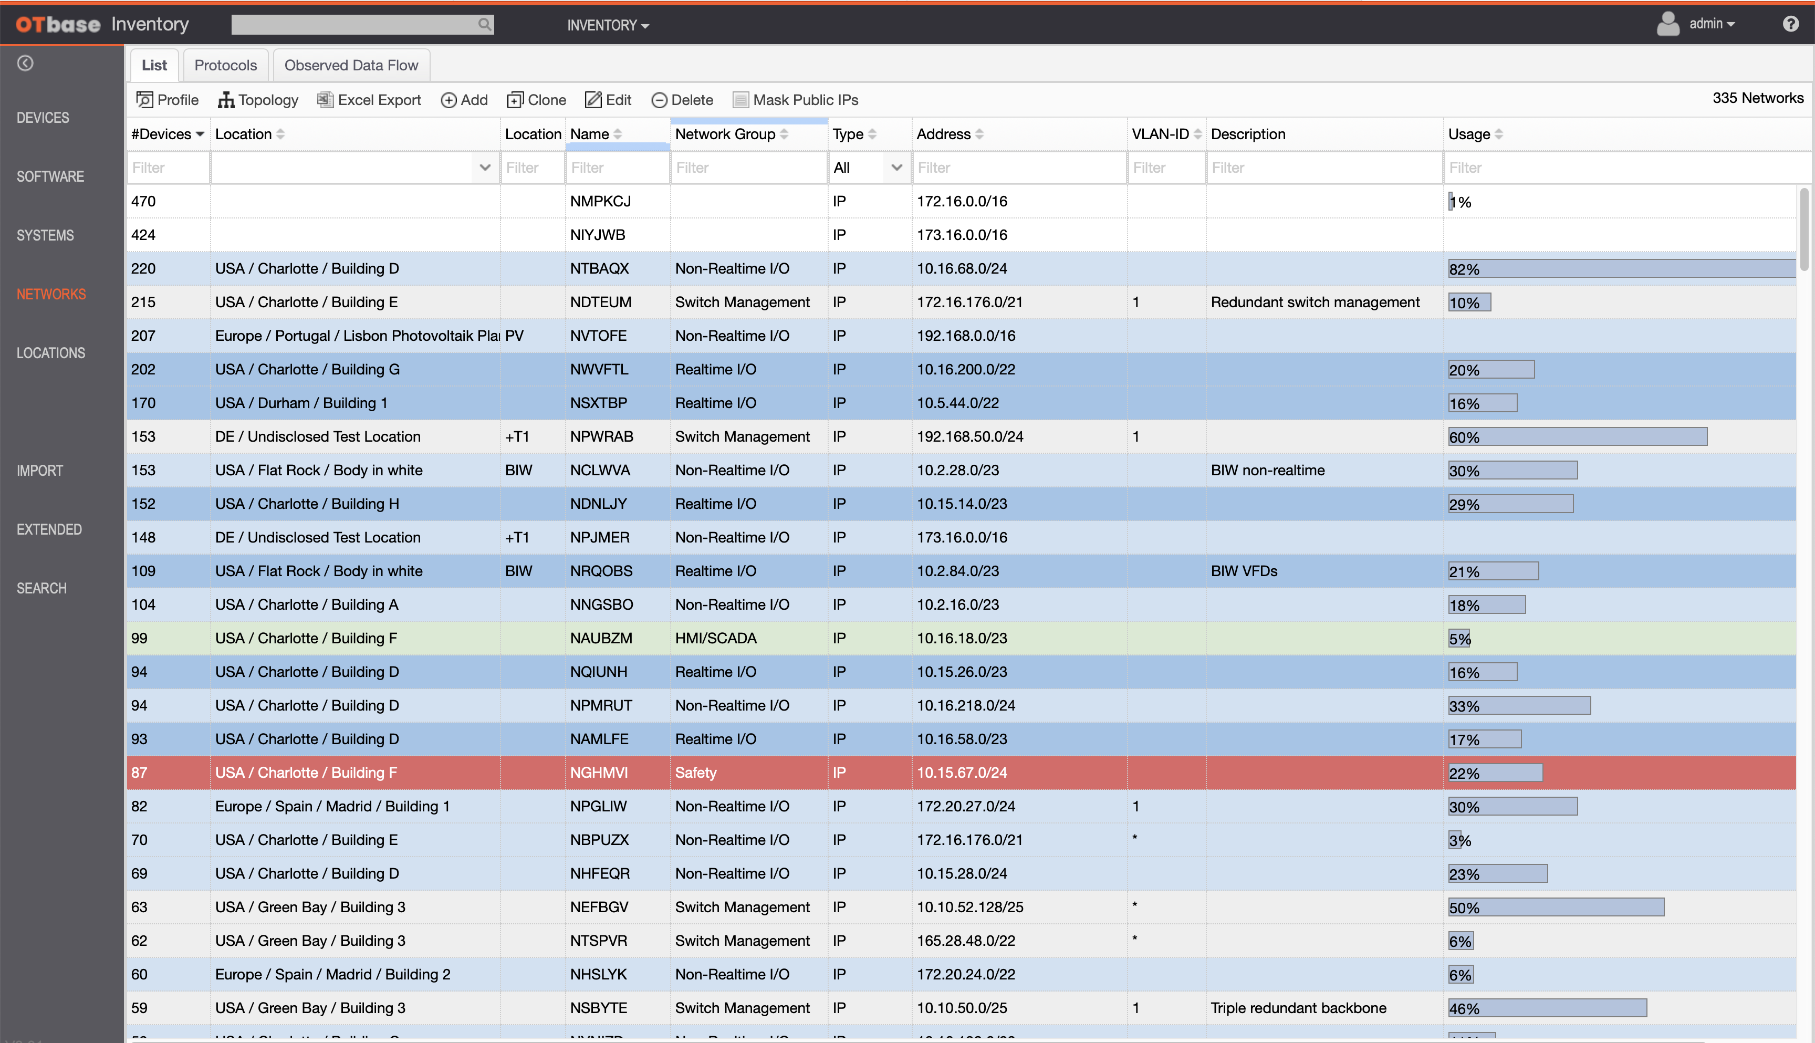1815x1043 pixels.
Task: Click the Edit pencil icon
Action: 593,100
